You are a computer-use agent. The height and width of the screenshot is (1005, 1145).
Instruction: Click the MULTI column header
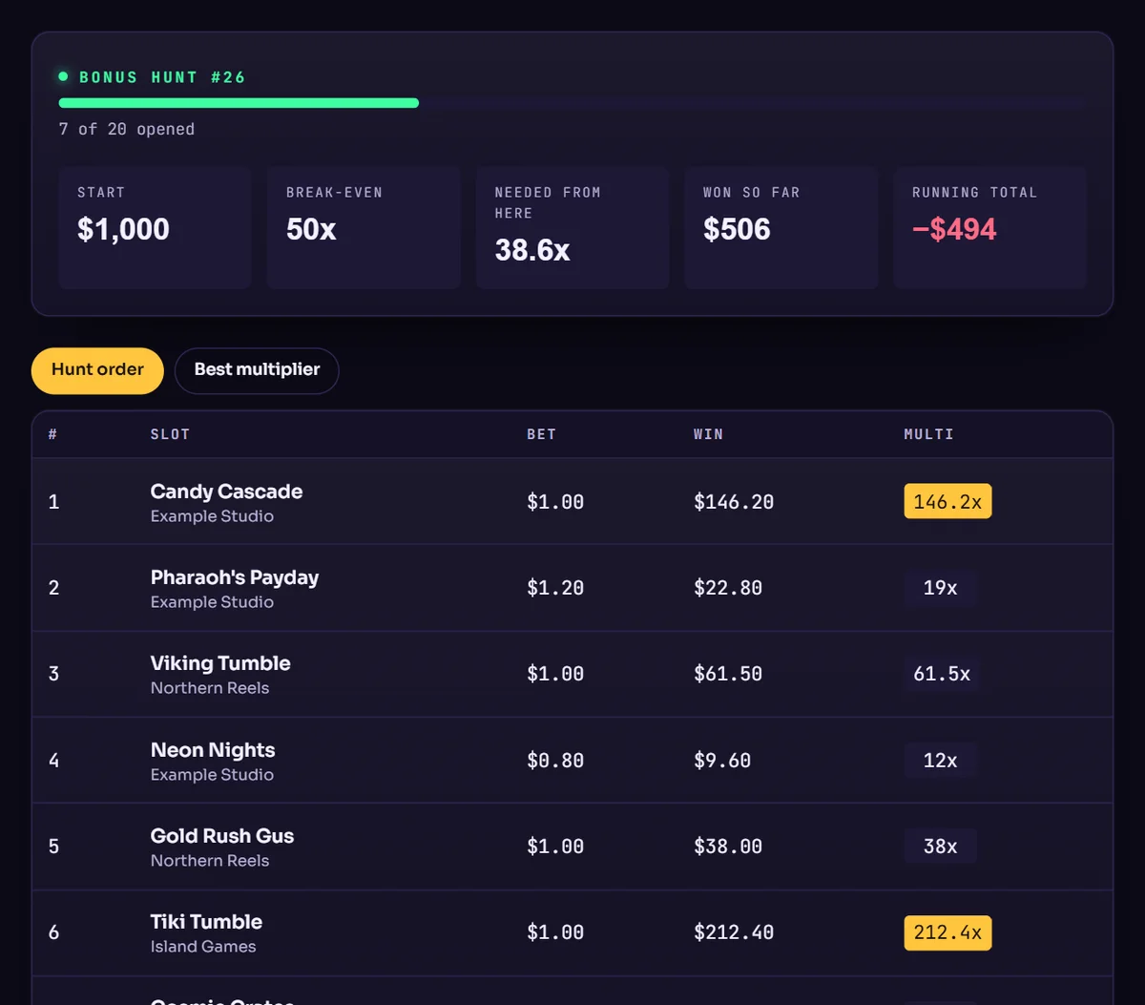pos(928,434)
